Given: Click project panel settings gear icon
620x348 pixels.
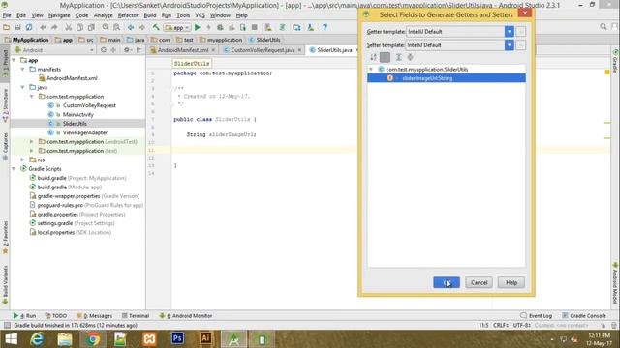Looking at the screenshot, I should point(127,50).
